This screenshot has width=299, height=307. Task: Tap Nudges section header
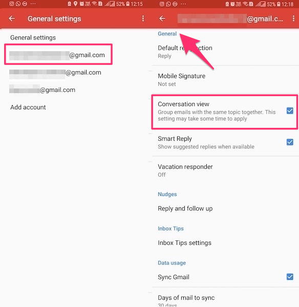pyautogui.click(x=167, y=194)
